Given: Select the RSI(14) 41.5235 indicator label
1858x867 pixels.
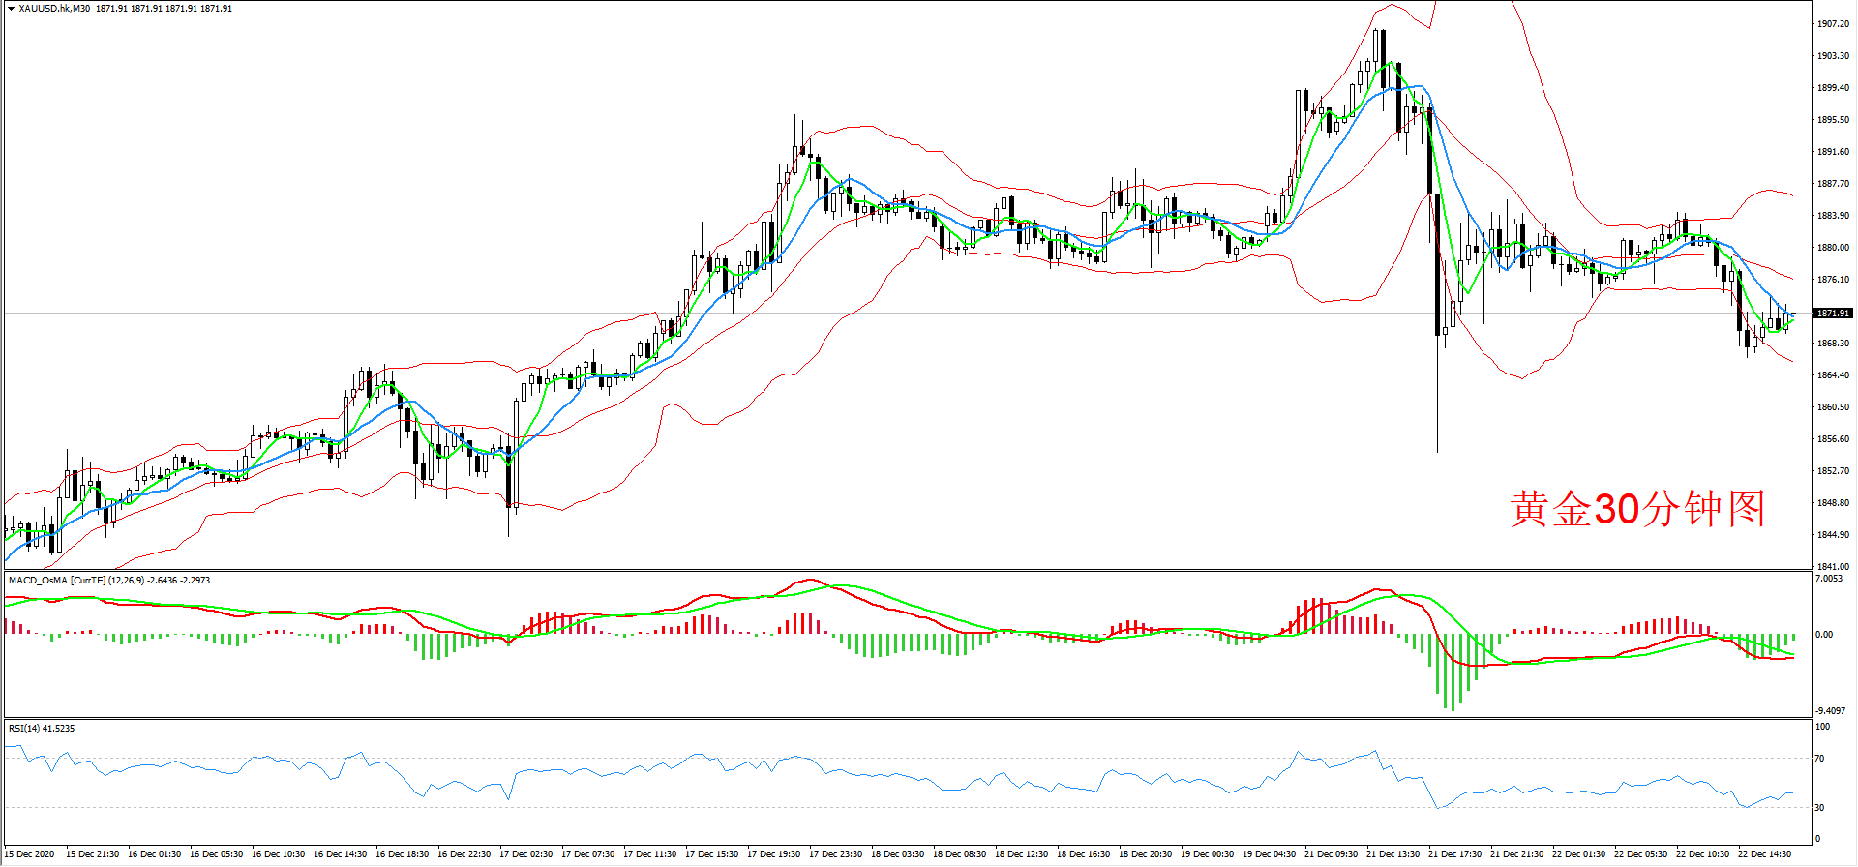Looking at the screenshot, I should [x=42, y=728].
